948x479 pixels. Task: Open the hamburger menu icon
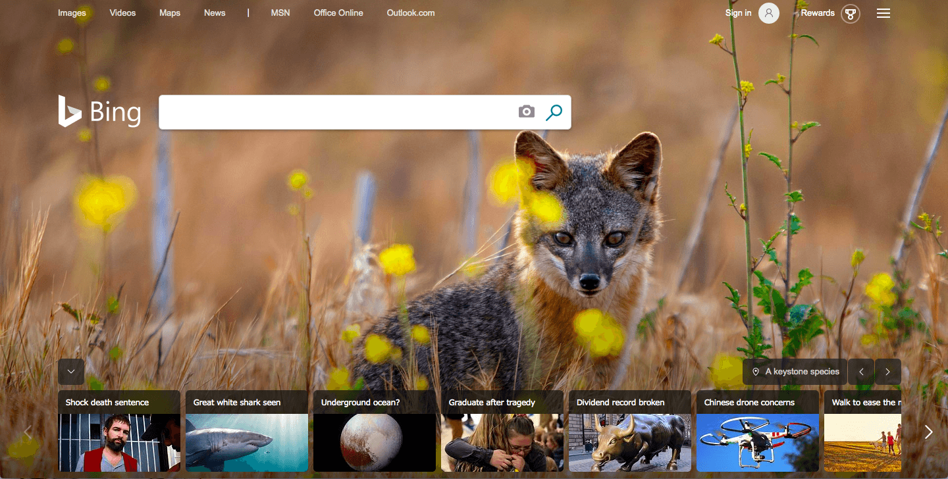coord(883,13)
